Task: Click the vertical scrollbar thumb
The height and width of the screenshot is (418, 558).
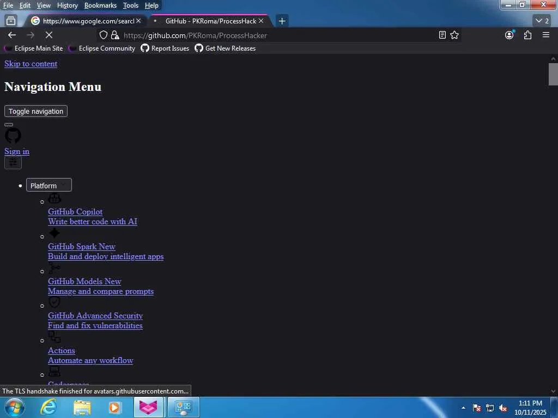Action: tap(553, 74)
